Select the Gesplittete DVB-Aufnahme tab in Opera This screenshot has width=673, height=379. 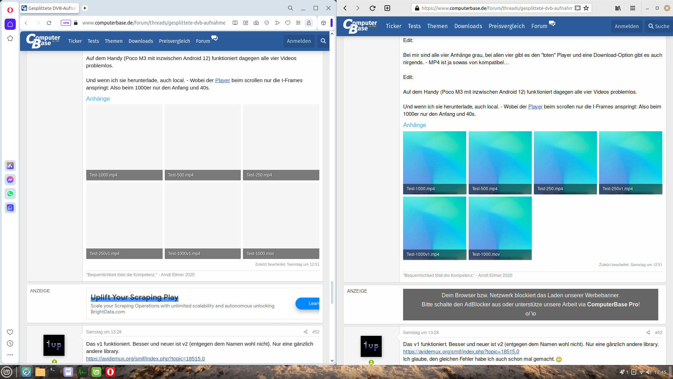(49, 8)
